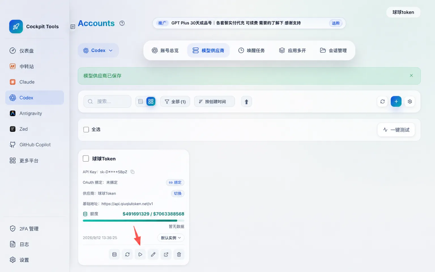Open the 默认实例 instance dropdown
Viewport: 435px width, 272px height.
(x=171, y=238)
